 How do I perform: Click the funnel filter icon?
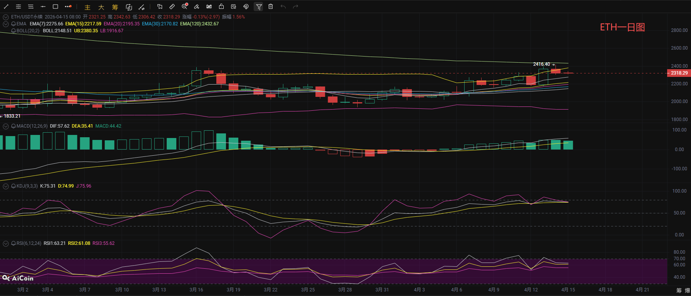click(x=259, y=7)
